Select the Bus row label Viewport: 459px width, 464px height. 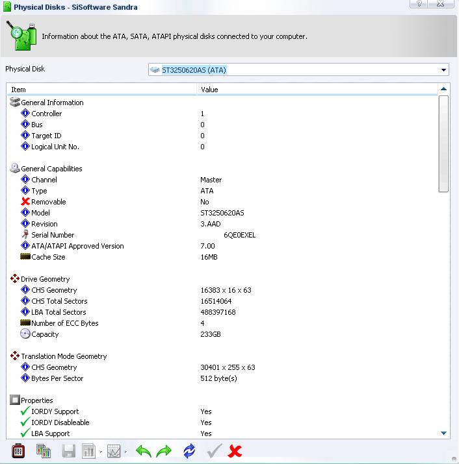pyautogui.click(x=37, y=125)
